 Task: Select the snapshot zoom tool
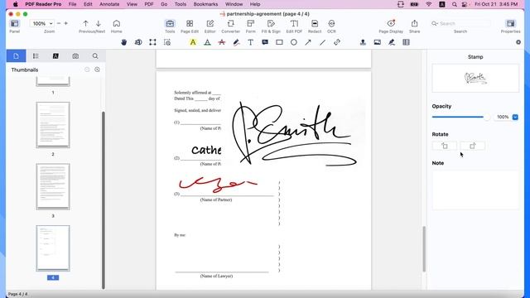167,42
